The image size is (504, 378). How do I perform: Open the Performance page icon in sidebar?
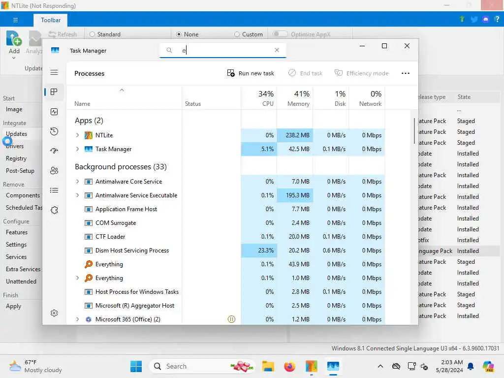point(54,112)
